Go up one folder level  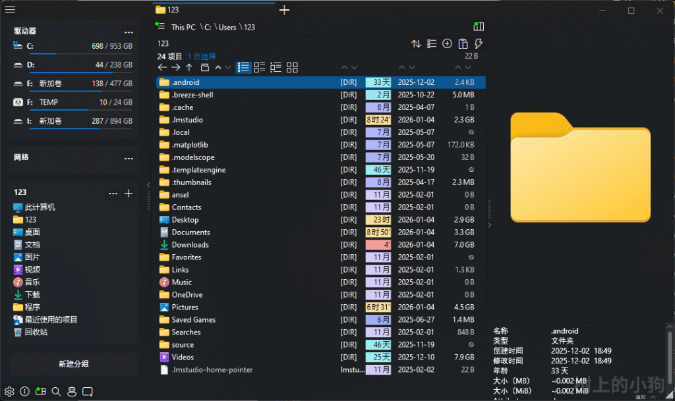coord(189,67)
